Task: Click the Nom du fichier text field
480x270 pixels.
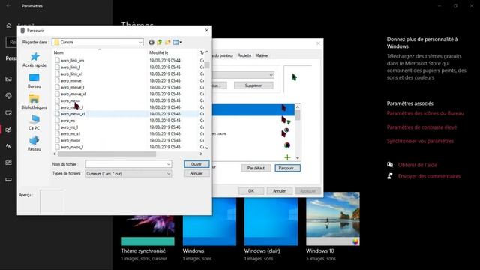Action: tap(126, 164)
